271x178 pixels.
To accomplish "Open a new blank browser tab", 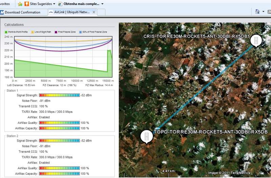I will (x=101, y=12).
